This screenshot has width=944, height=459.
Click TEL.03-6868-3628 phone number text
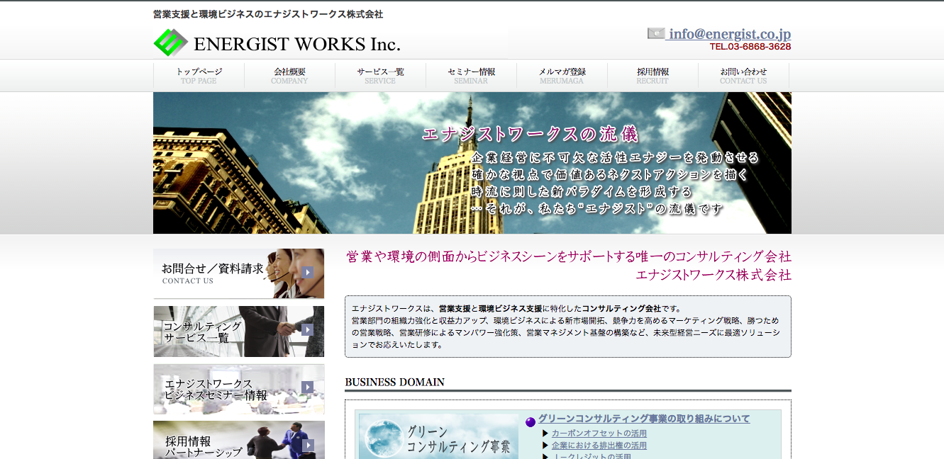coord(750,47)
